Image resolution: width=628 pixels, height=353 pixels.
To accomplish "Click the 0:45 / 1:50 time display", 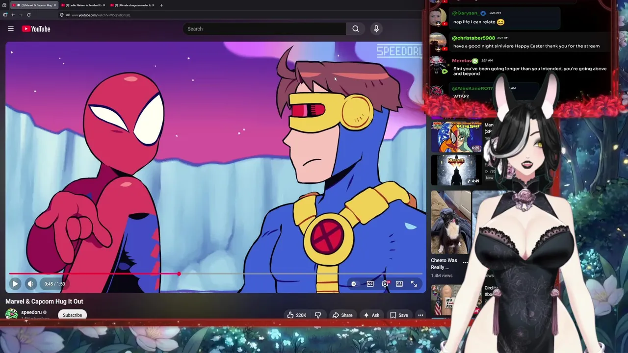I will click(x=54, y=284).
